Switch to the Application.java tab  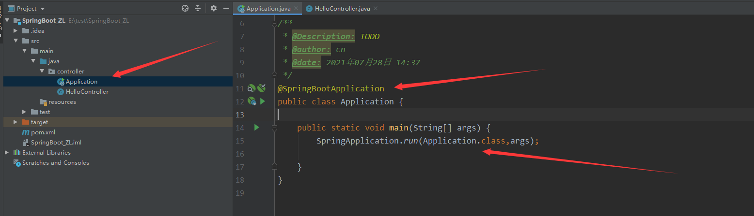pos(267,9)
